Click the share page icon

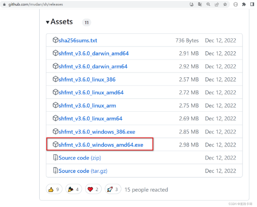click(x=217, y=4)
